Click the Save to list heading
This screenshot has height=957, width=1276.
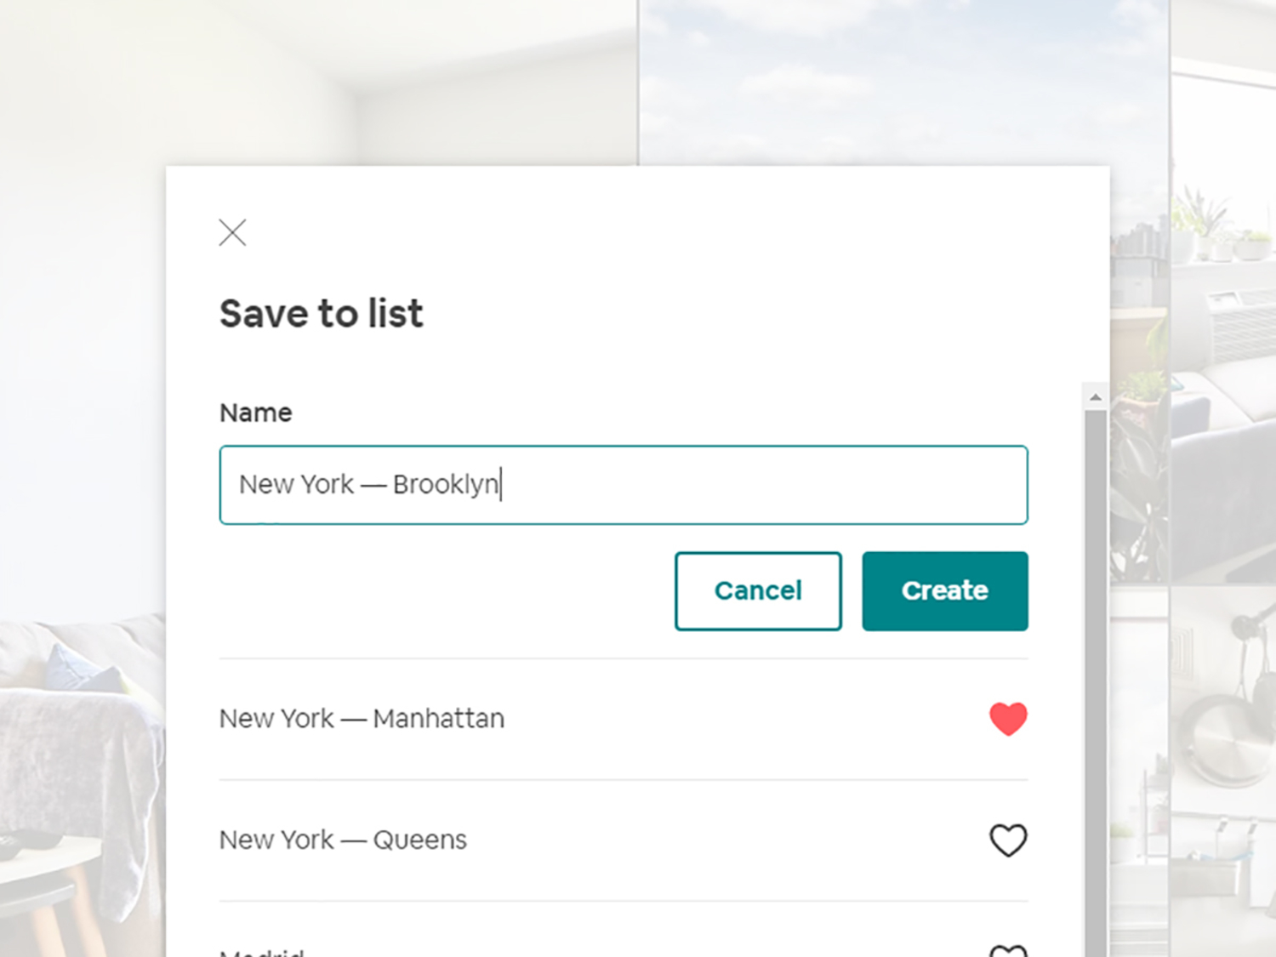(321, 314)
